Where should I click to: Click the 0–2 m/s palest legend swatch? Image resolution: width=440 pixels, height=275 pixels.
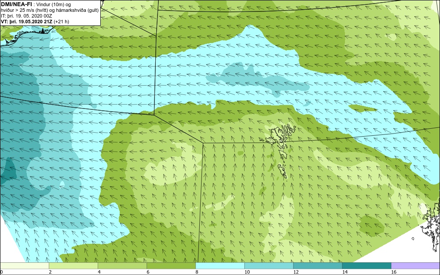(x=25, y=266)
